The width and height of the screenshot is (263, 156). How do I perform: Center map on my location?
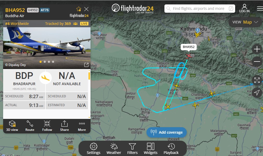(x=257, y=92)
